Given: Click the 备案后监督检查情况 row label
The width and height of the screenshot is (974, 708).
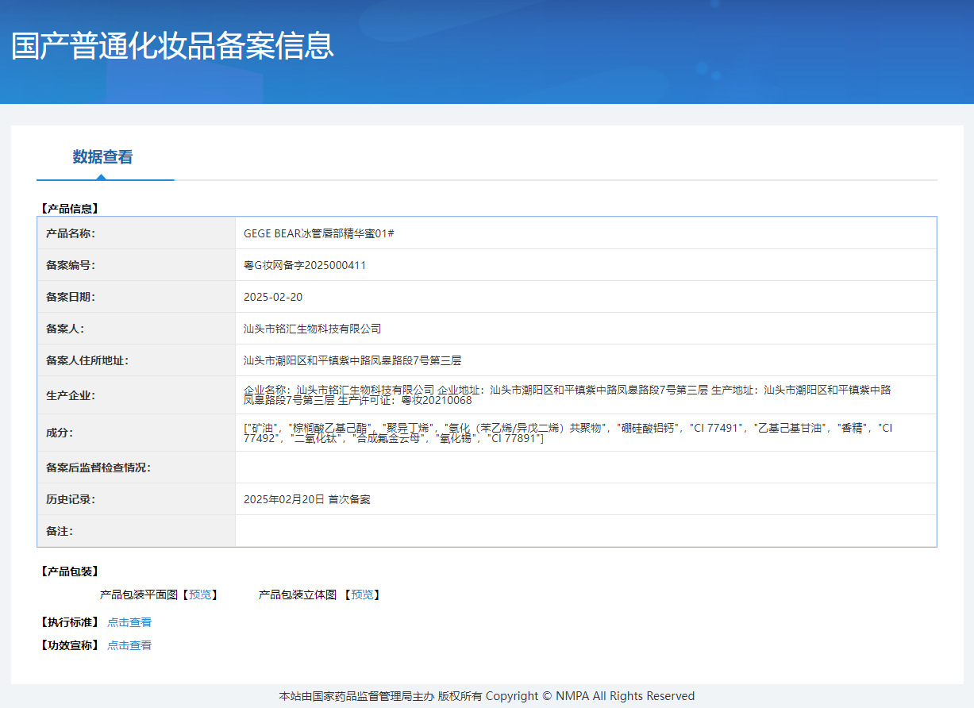Looking at the screenshot, I should click(98, 468).
